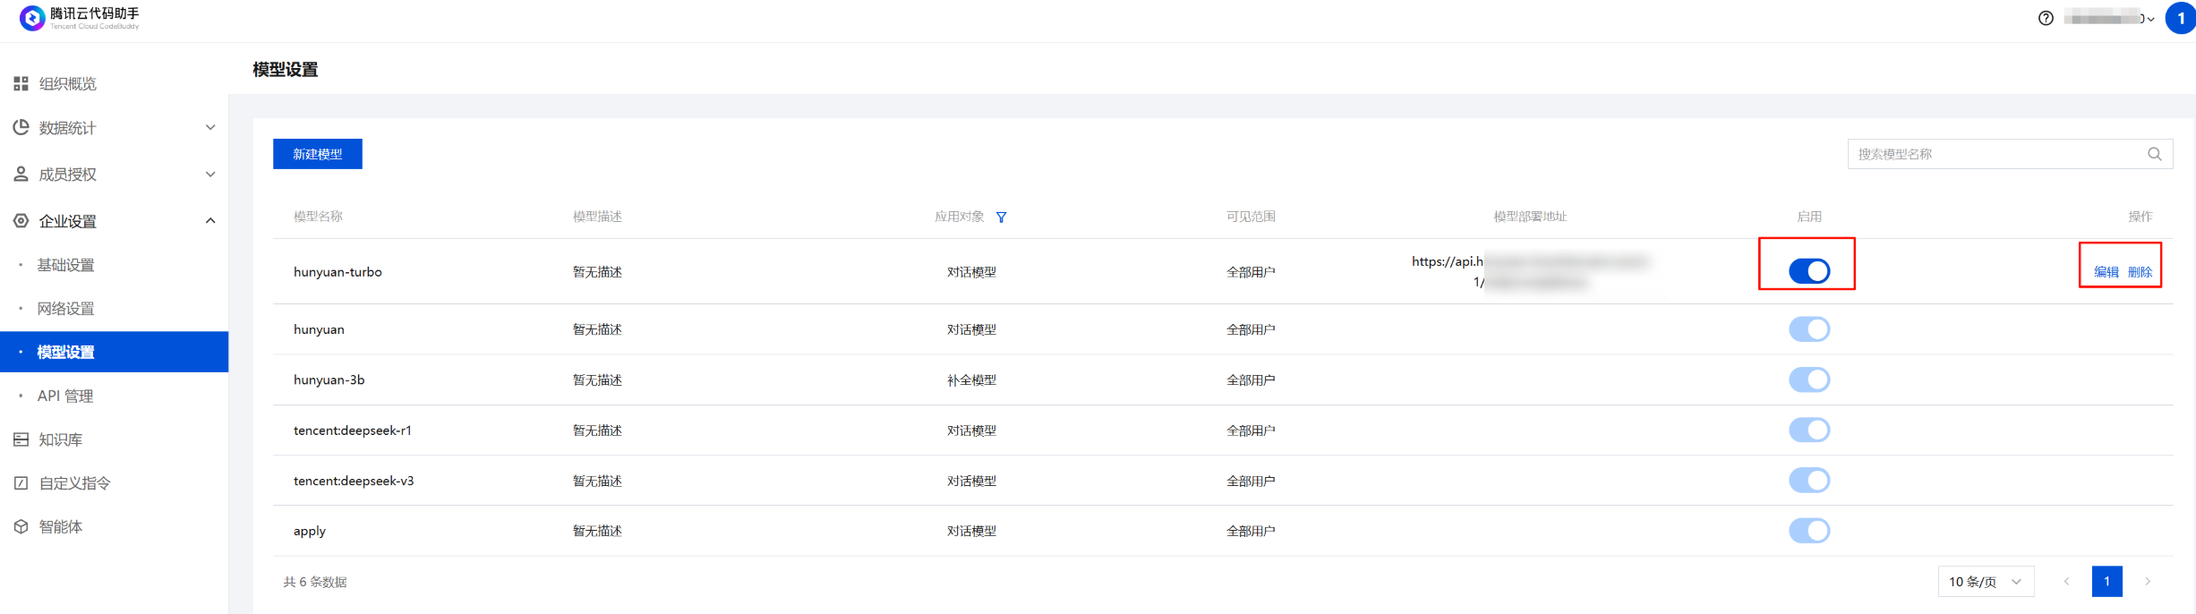This screenshot has width=2196, height=614.
Task: Open 自定义指令 in the sidebar
Action: tap(74, 483)
